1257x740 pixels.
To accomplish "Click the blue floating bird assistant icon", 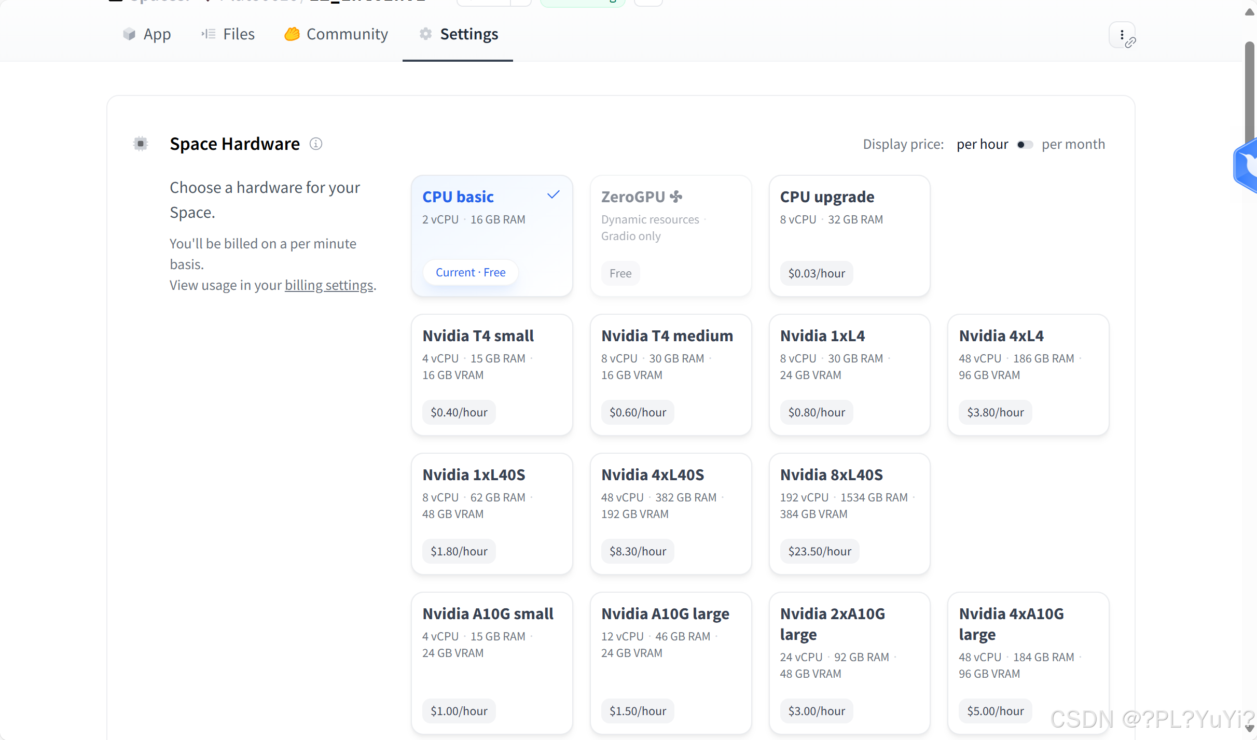I will click(x=1248, y=166).
